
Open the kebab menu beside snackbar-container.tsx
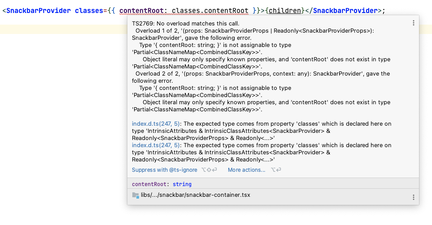point(413,197)
